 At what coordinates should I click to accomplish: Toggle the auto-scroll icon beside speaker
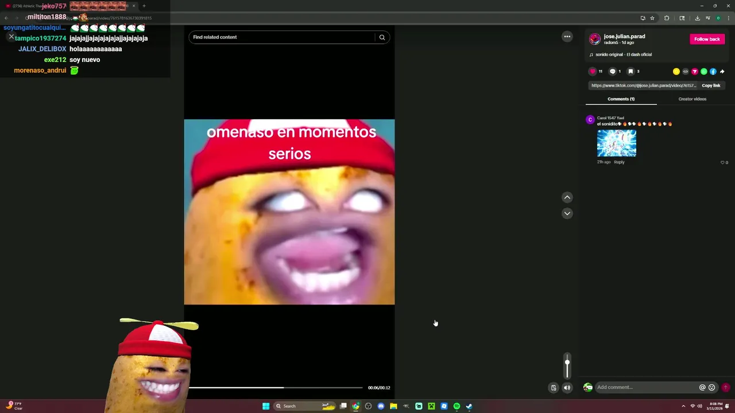(554, 388)
